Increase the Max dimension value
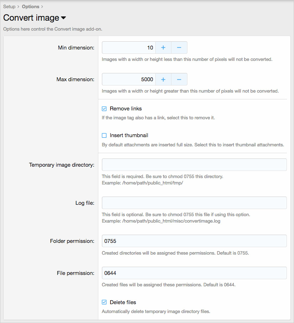The image size is (294, 323). (x=163, y=79)
